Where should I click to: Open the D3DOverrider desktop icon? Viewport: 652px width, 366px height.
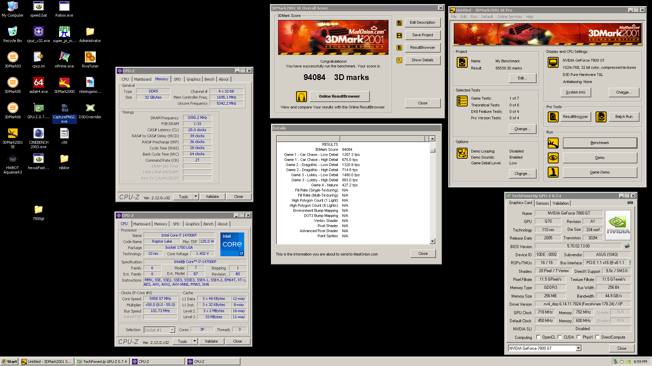coord(90,111)
